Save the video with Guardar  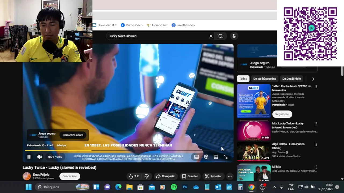[x=190, y=176]
